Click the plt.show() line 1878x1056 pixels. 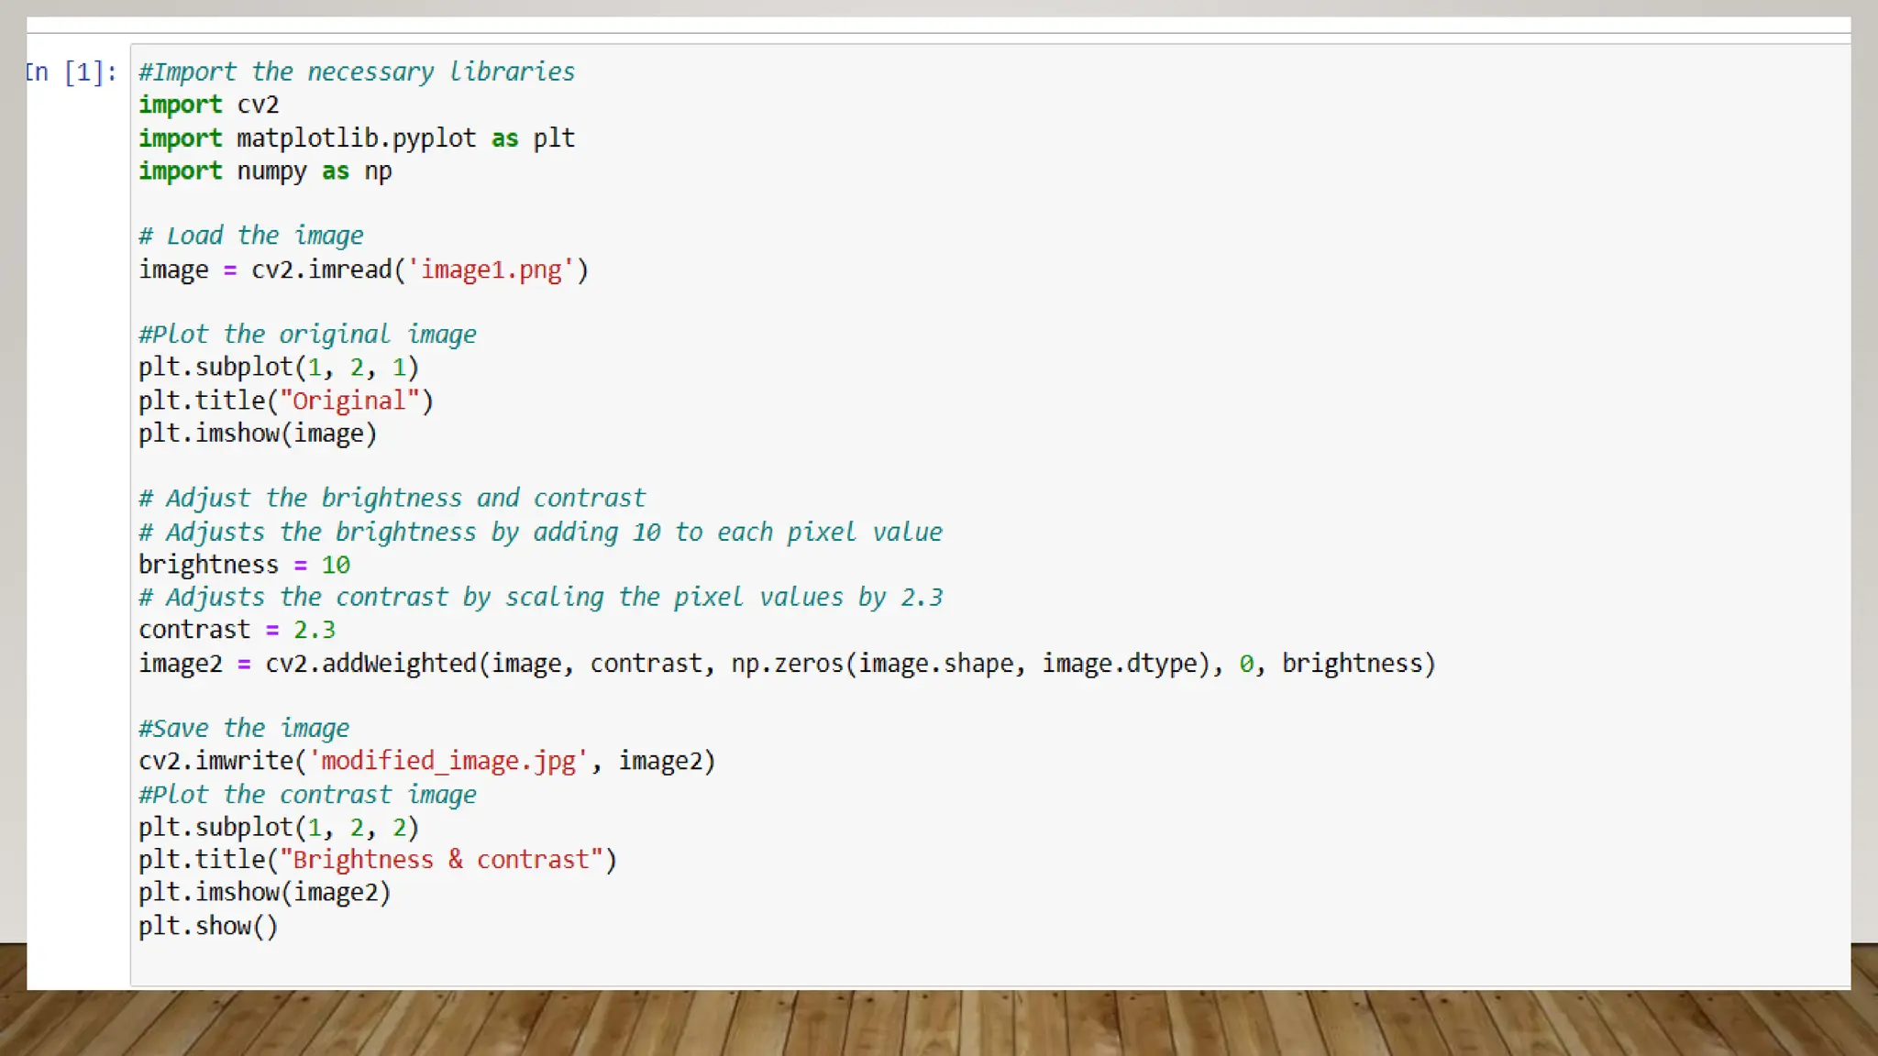pyautogui.click(x=207, y=927)
